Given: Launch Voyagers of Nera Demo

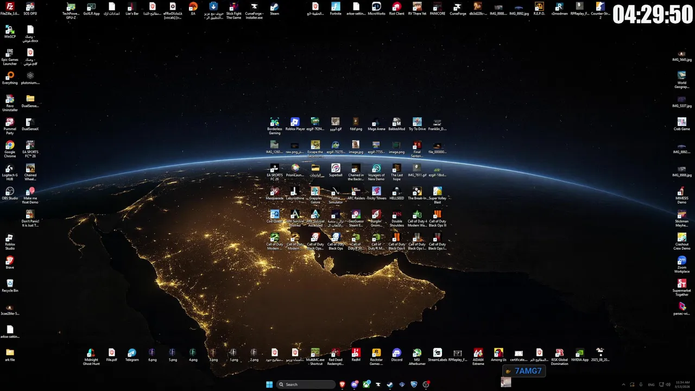Looking at the screenshot, I should pos(376,172).
